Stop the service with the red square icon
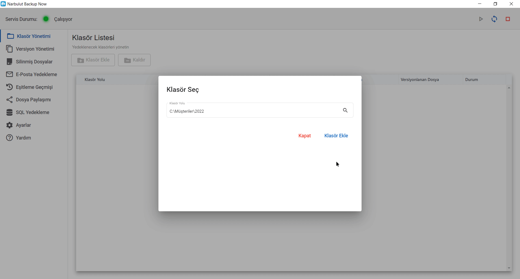The image size is (520, 279). pyautogui.click(x=508, y=19)
